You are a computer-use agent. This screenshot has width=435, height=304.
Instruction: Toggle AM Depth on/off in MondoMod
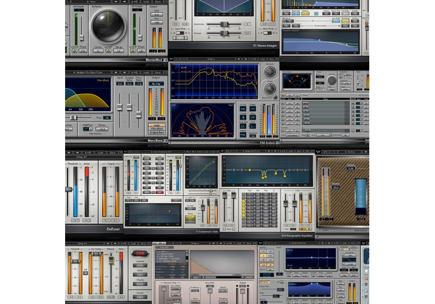[x=74, y=51]
